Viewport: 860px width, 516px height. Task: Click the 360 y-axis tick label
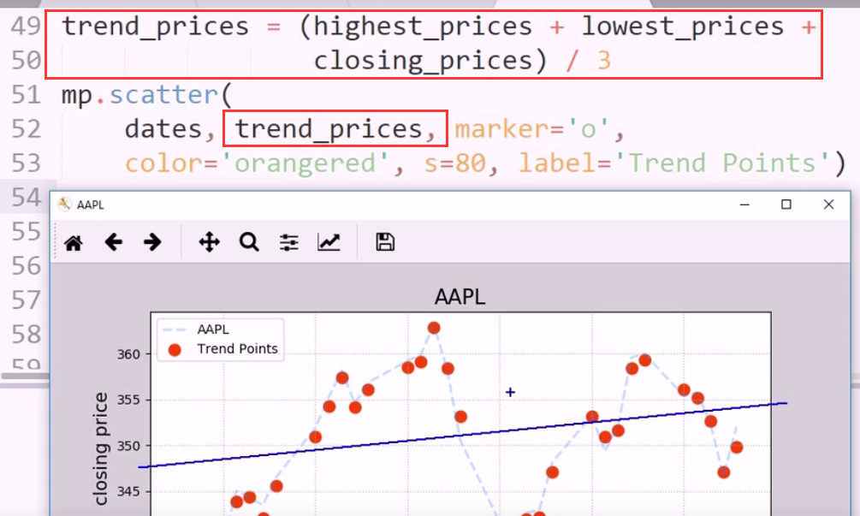(x=128, y=355)
